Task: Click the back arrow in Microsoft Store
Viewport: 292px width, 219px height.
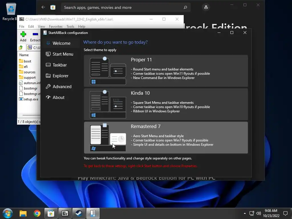Action: tap(43, 7)
